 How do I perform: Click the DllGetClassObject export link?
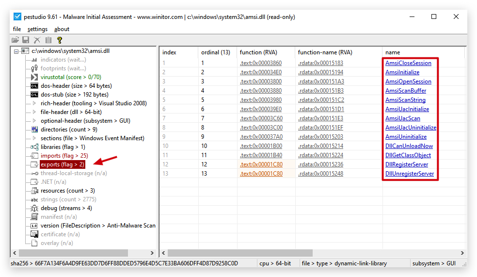pyautogui.click(x=408, y=155)
